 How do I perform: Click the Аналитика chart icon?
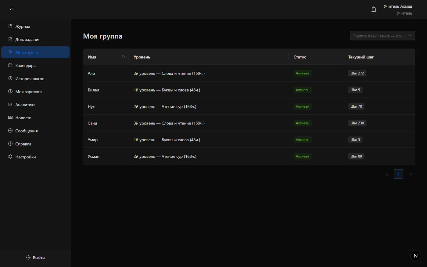[x=10, y=105]
